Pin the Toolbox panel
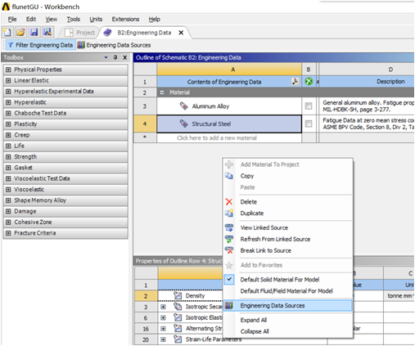This screenshot has width=415, height=346. click(115, 57)
